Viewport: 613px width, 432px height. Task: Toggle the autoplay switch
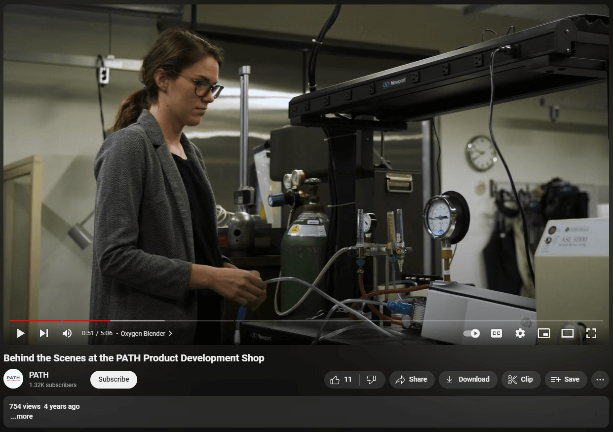coord(472,333)
